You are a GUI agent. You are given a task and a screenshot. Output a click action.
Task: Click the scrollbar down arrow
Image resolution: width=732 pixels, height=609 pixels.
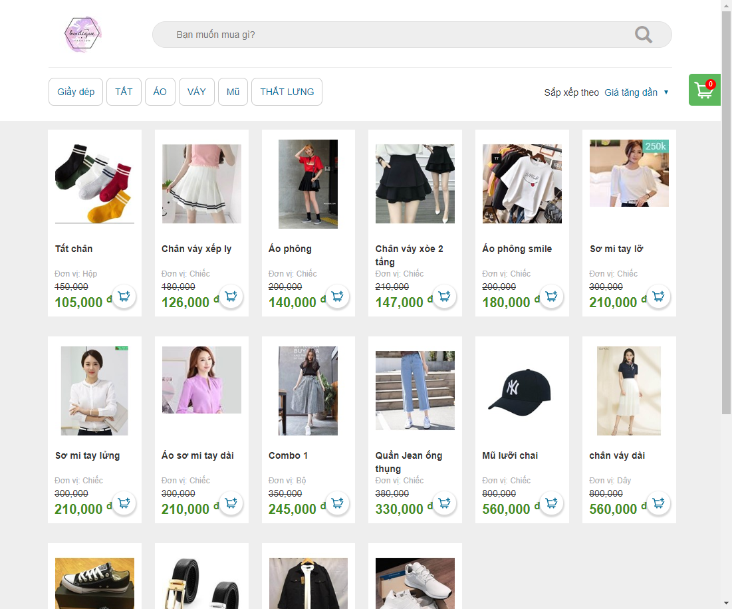click(726, 603)
